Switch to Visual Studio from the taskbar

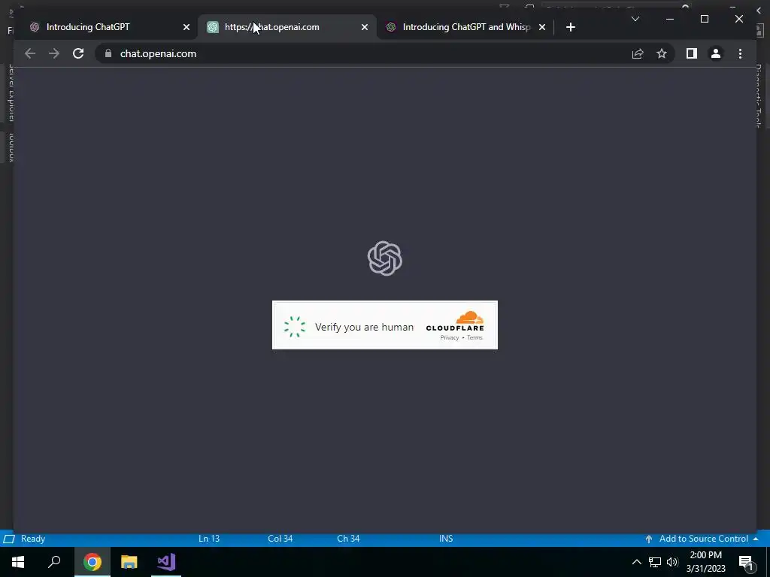(166, 562)
